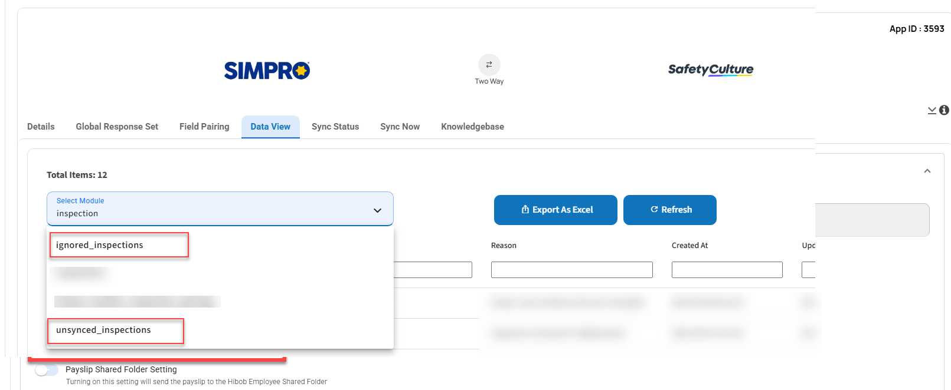Image resolution: width=951 pixels, height=390 pixels.
Task: Go to the Field Pairing tab
Action: coord(204,127)
